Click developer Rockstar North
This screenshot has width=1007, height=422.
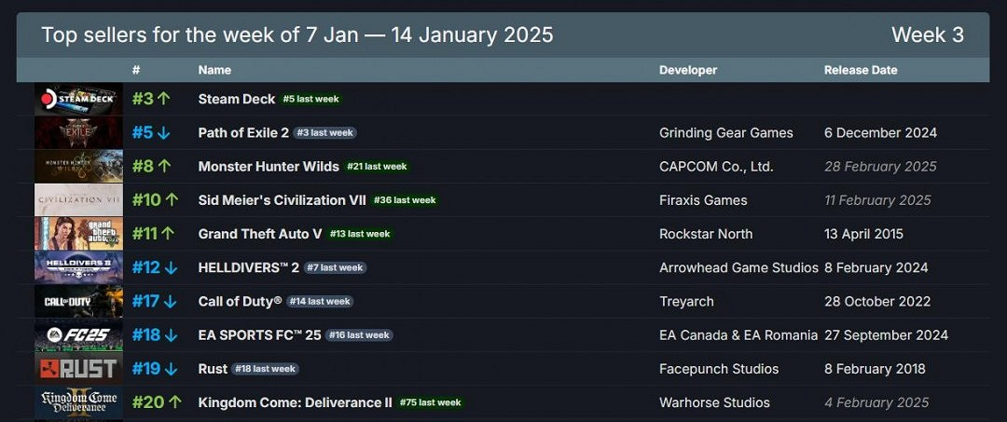coord(706,234)
